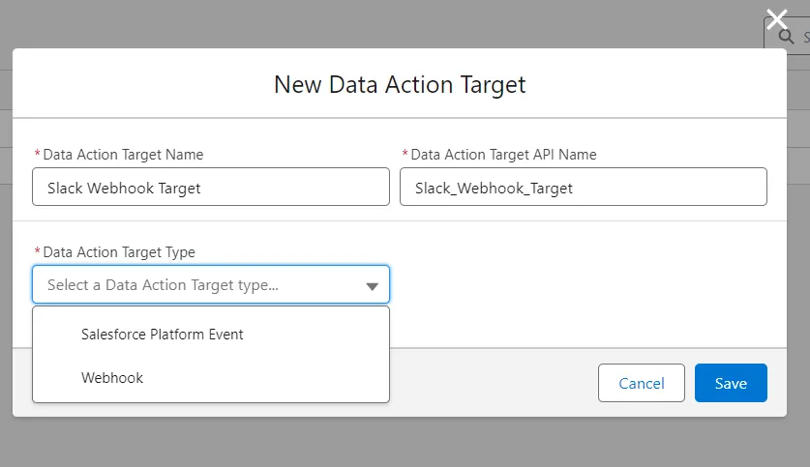Click the empty area right of Target Type
The image size is (810, 467).
pos(581,280)
